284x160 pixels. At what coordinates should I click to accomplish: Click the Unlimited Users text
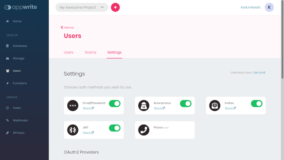point(241,72)
